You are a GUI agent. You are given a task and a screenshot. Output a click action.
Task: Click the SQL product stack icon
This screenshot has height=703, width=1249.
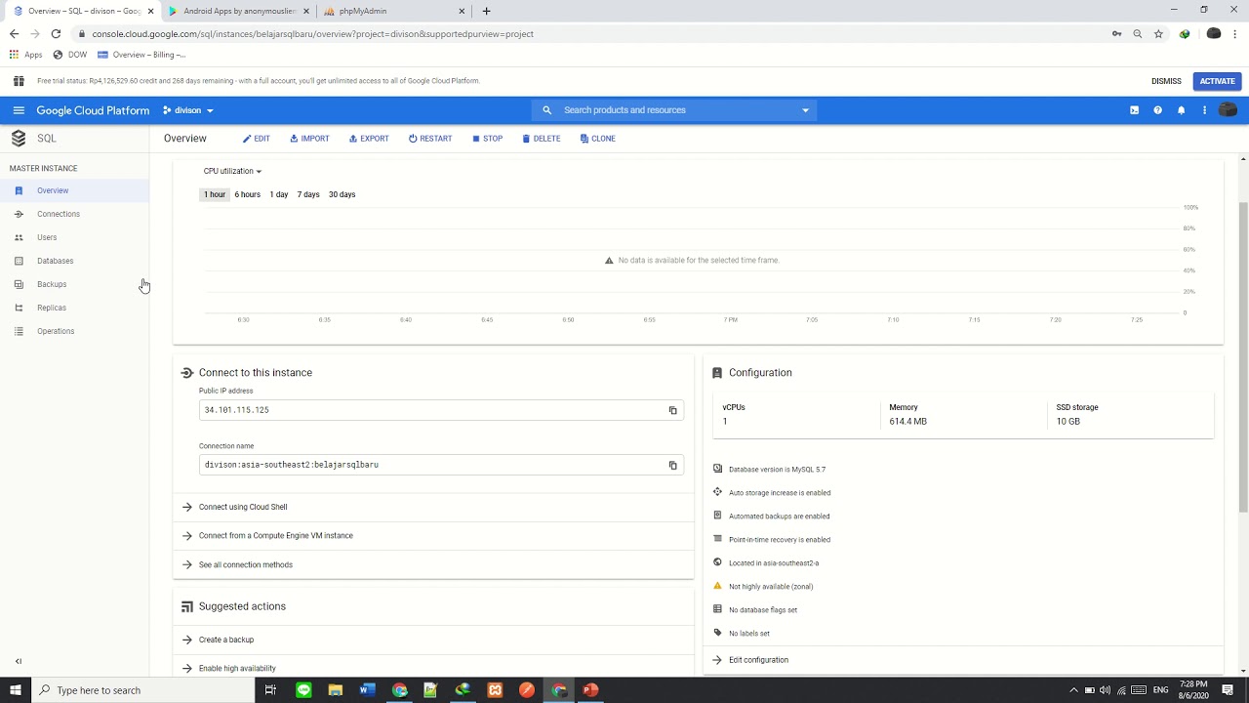(19, 139)
